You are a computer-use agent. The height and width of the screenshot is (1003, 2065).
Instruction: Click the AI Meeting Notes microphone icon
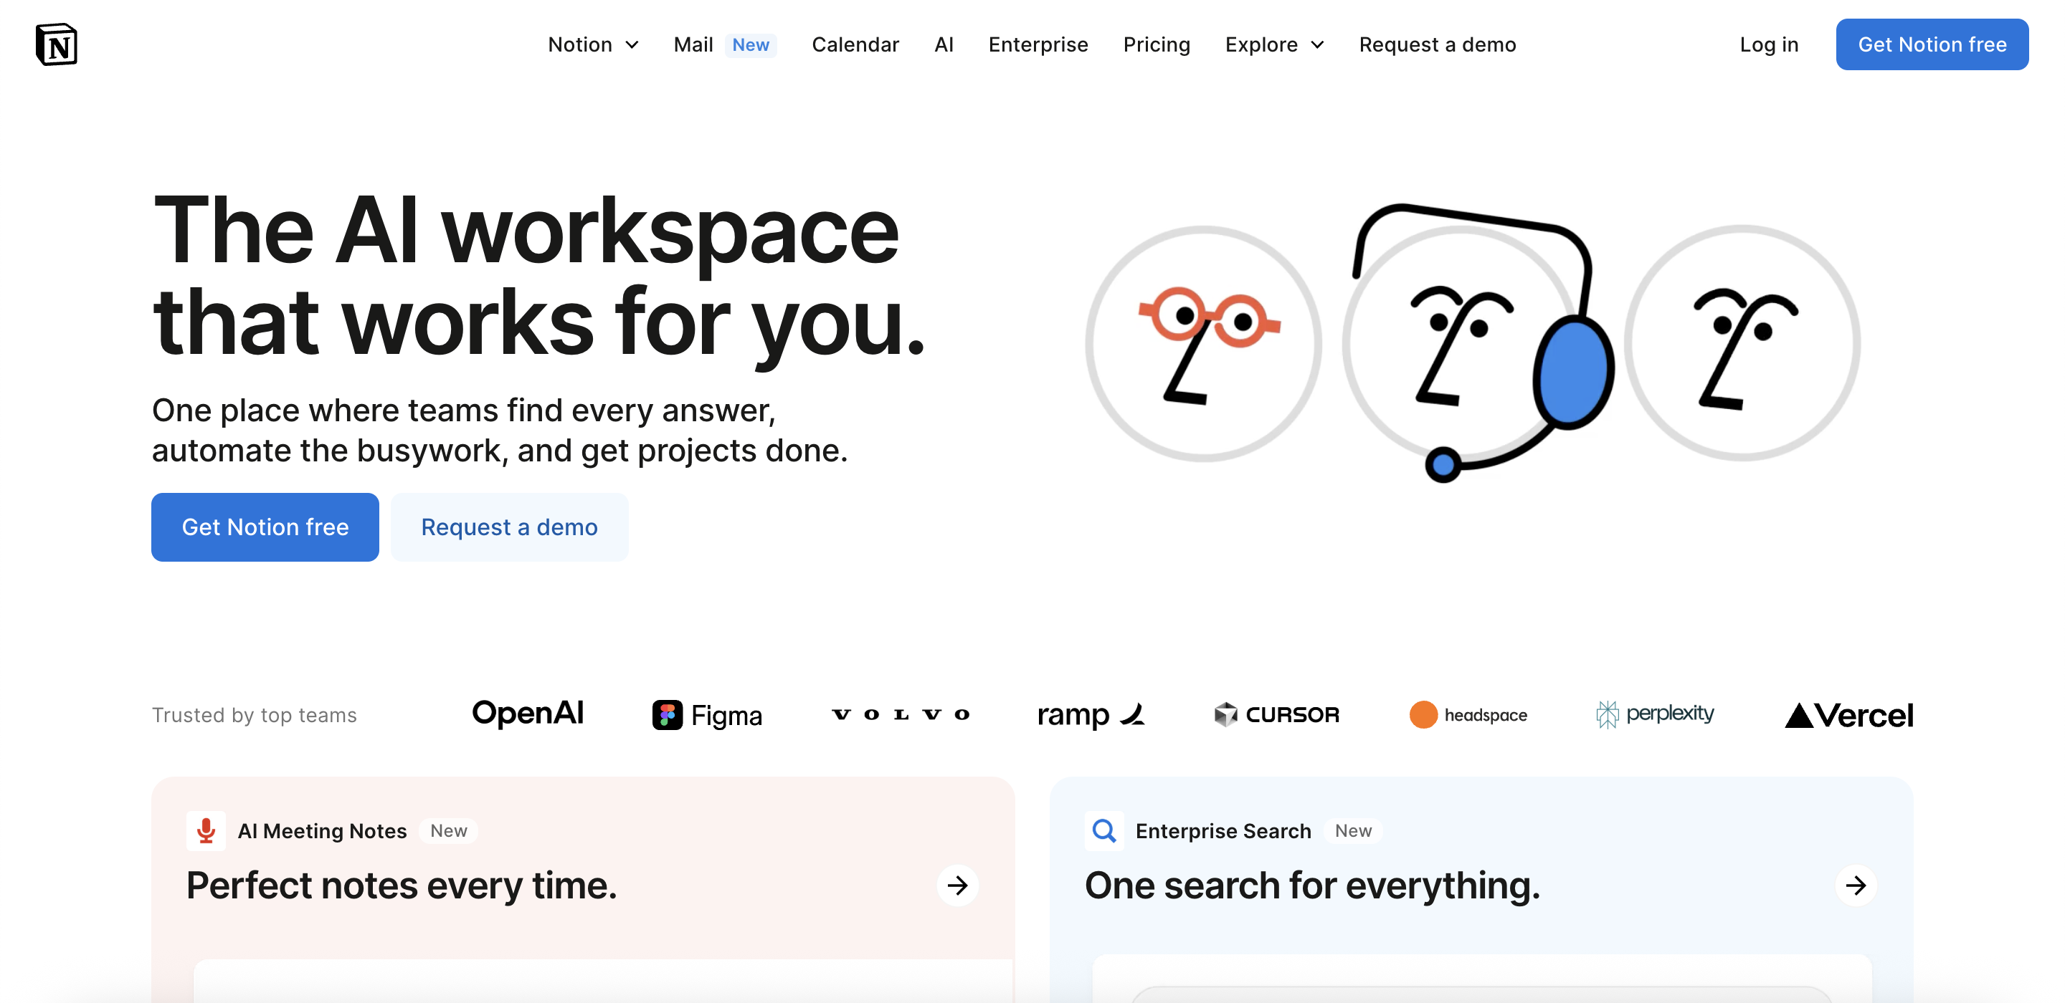pos(206,831)
